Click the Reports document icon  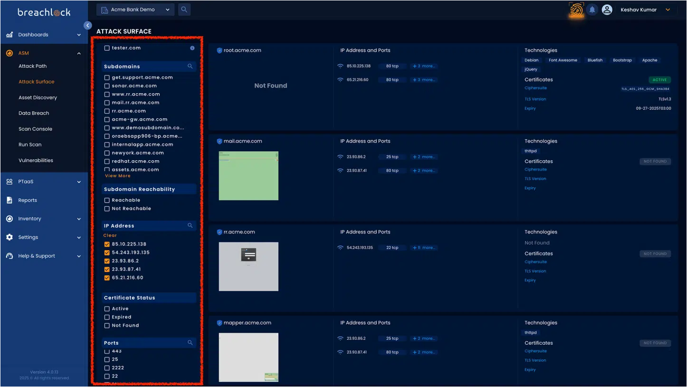(x=10, y=200)
